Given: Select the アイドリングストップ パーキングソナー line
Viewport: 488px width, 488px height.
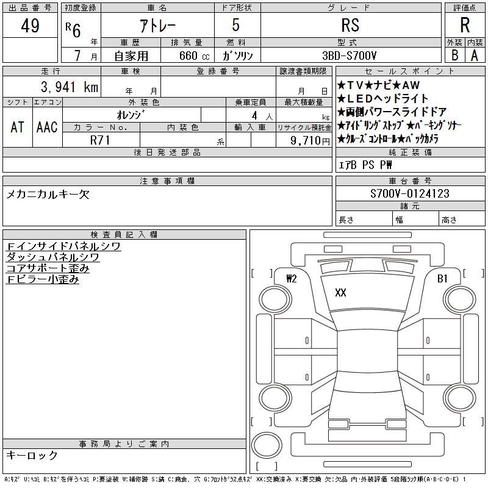Looking at the screenshot, I should click(399, 125).
